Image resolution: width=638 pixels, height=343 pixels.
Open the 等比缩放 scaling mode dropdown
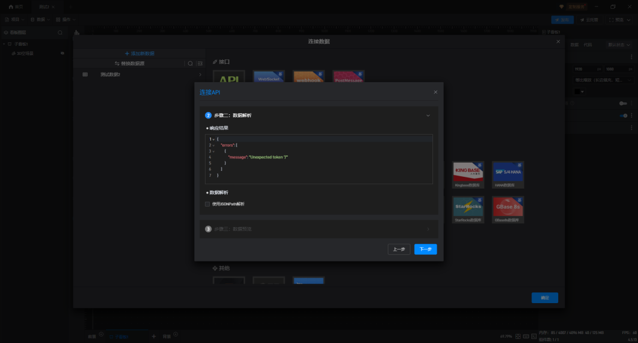tap(603, 80)
